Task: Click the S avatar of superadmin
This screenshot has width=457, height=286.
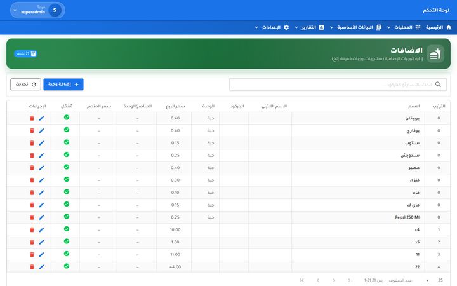Action: tap(55, 10)
